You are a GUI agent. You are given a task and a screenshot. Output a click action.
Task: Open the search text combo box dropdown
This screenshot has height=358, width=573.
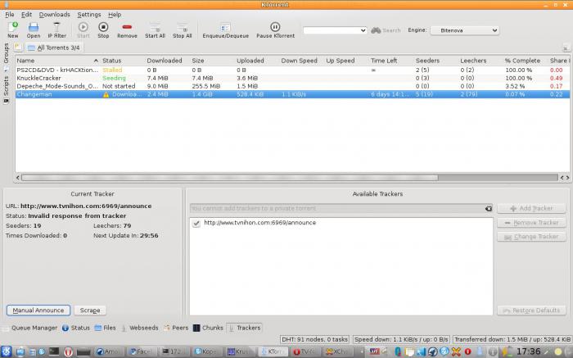click(363, 30)
